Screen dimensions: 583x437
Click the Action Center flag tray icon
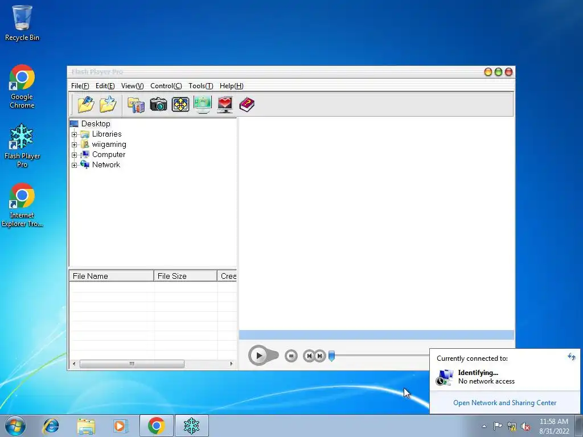pos(498,426)
